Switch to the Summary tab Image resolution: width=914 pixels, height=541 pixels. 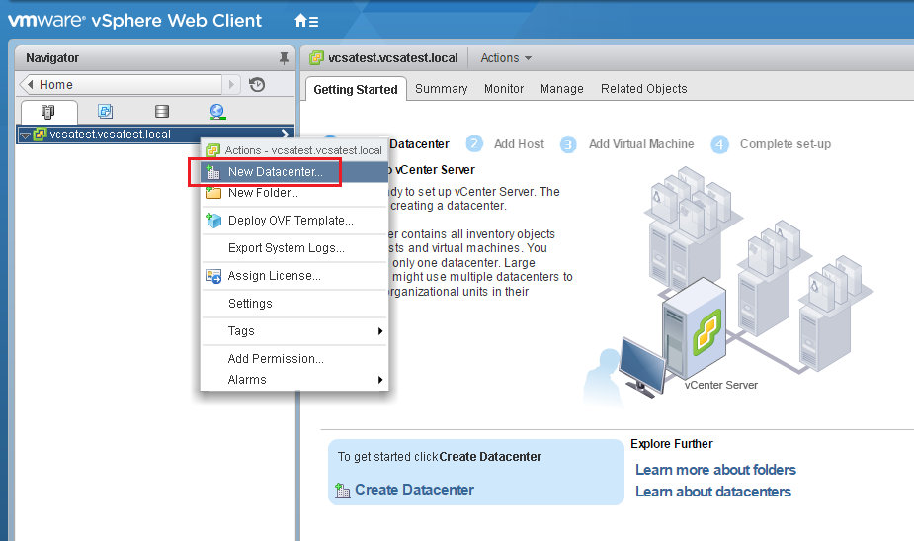[441, 89]
